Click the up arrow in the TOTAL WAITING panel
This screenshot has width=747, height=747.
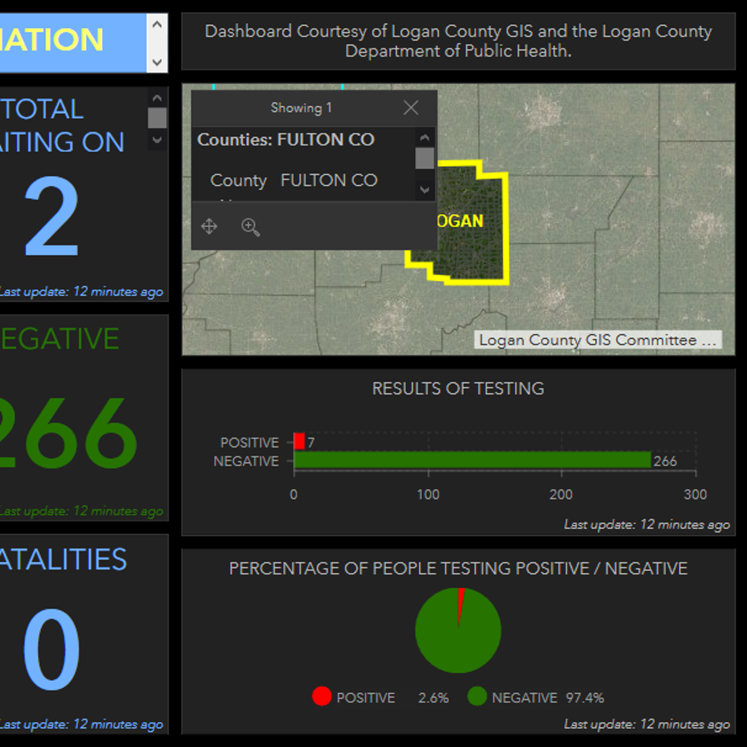click(x=157, y=97)
